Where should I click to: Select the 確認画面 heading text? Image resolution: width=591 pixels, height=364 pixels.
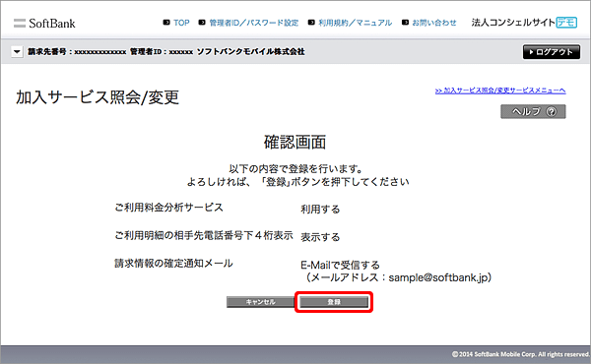tap(295, 142)
